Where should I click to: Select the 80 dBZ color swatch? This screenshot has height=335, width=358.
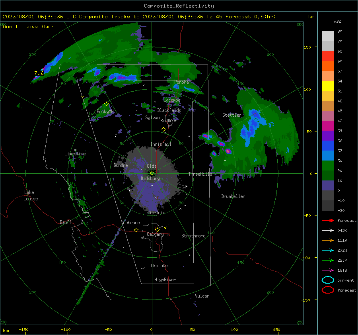coord(328,36)
